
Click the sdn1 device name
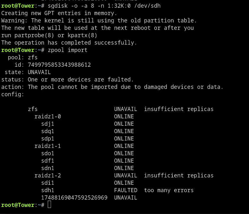point(47,168)
